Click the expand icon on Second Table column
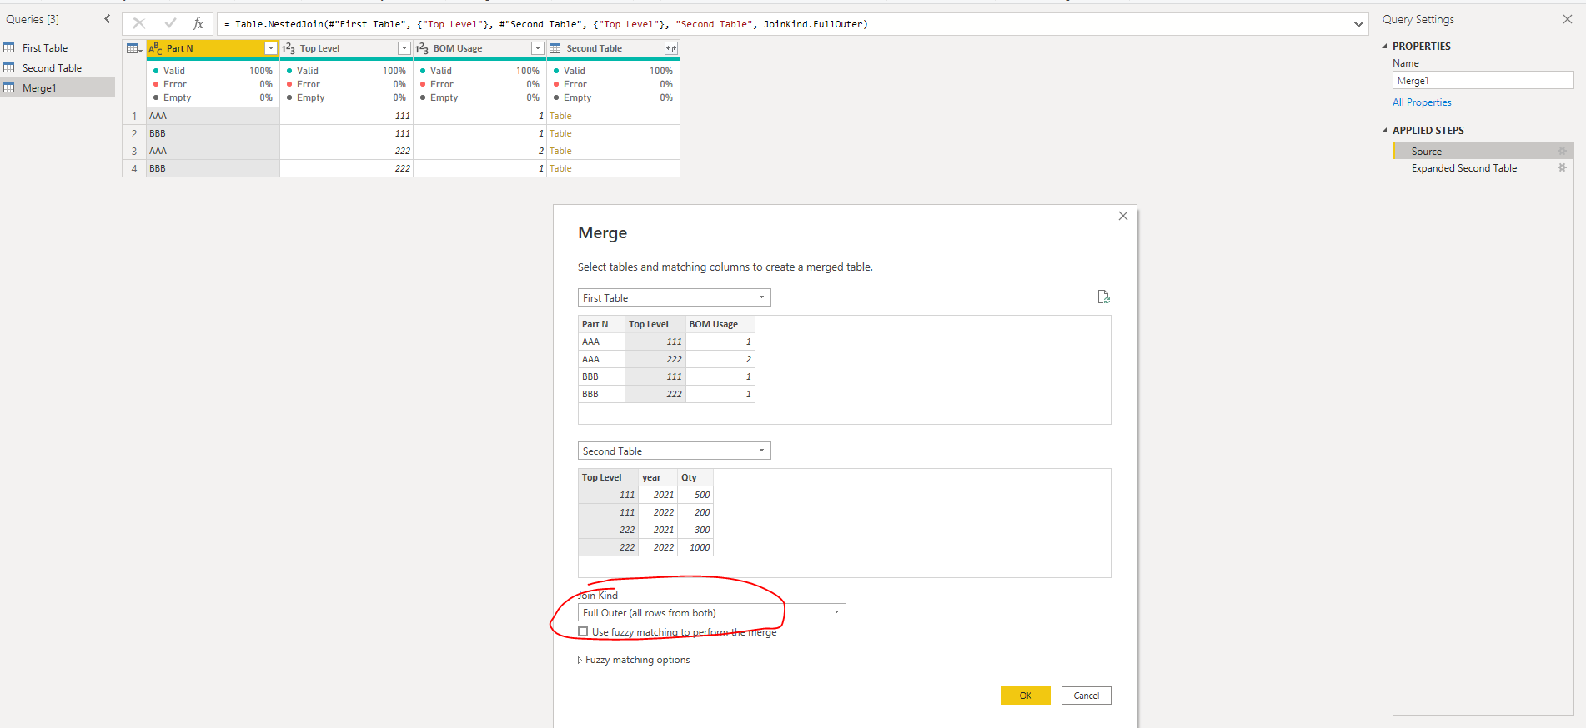This screenshot has height=728, width=1586. (x=670, y=48)
